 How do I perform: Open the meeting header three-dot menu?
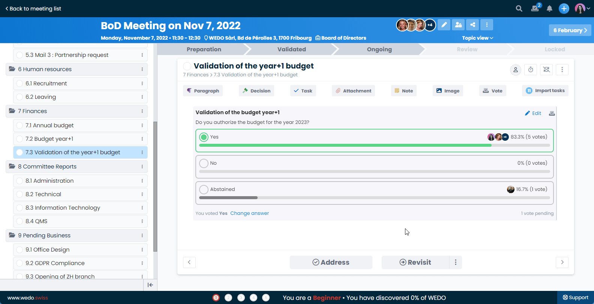point(487,25)
